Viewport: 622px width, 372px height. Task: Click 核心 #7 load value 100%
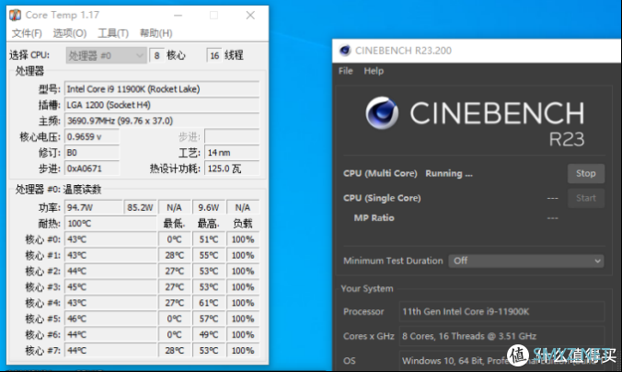pyautogui.click(x=243, y=351)
